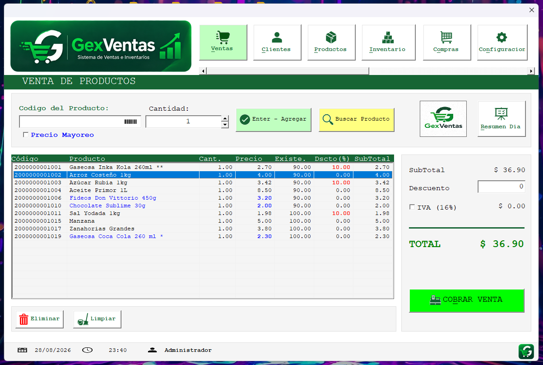Open the Inventario module

pyautogui.click(x=388, y=42)
